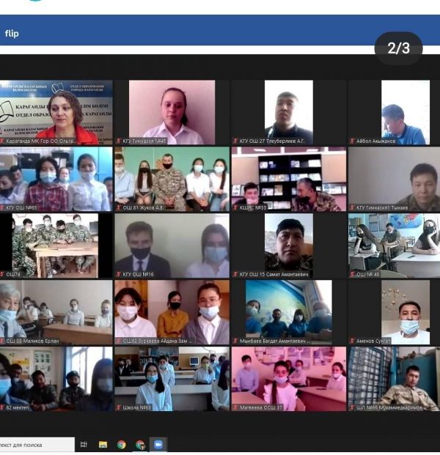Open File Explorer from the taskbar
The width and height of the screenshot is (440, 455).
pos(103,444)
